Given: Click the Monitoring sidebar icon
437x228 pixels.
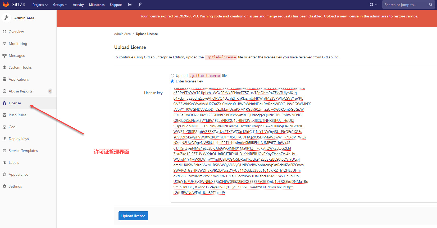Looking at the screenshot, I should tap(4, 44).
